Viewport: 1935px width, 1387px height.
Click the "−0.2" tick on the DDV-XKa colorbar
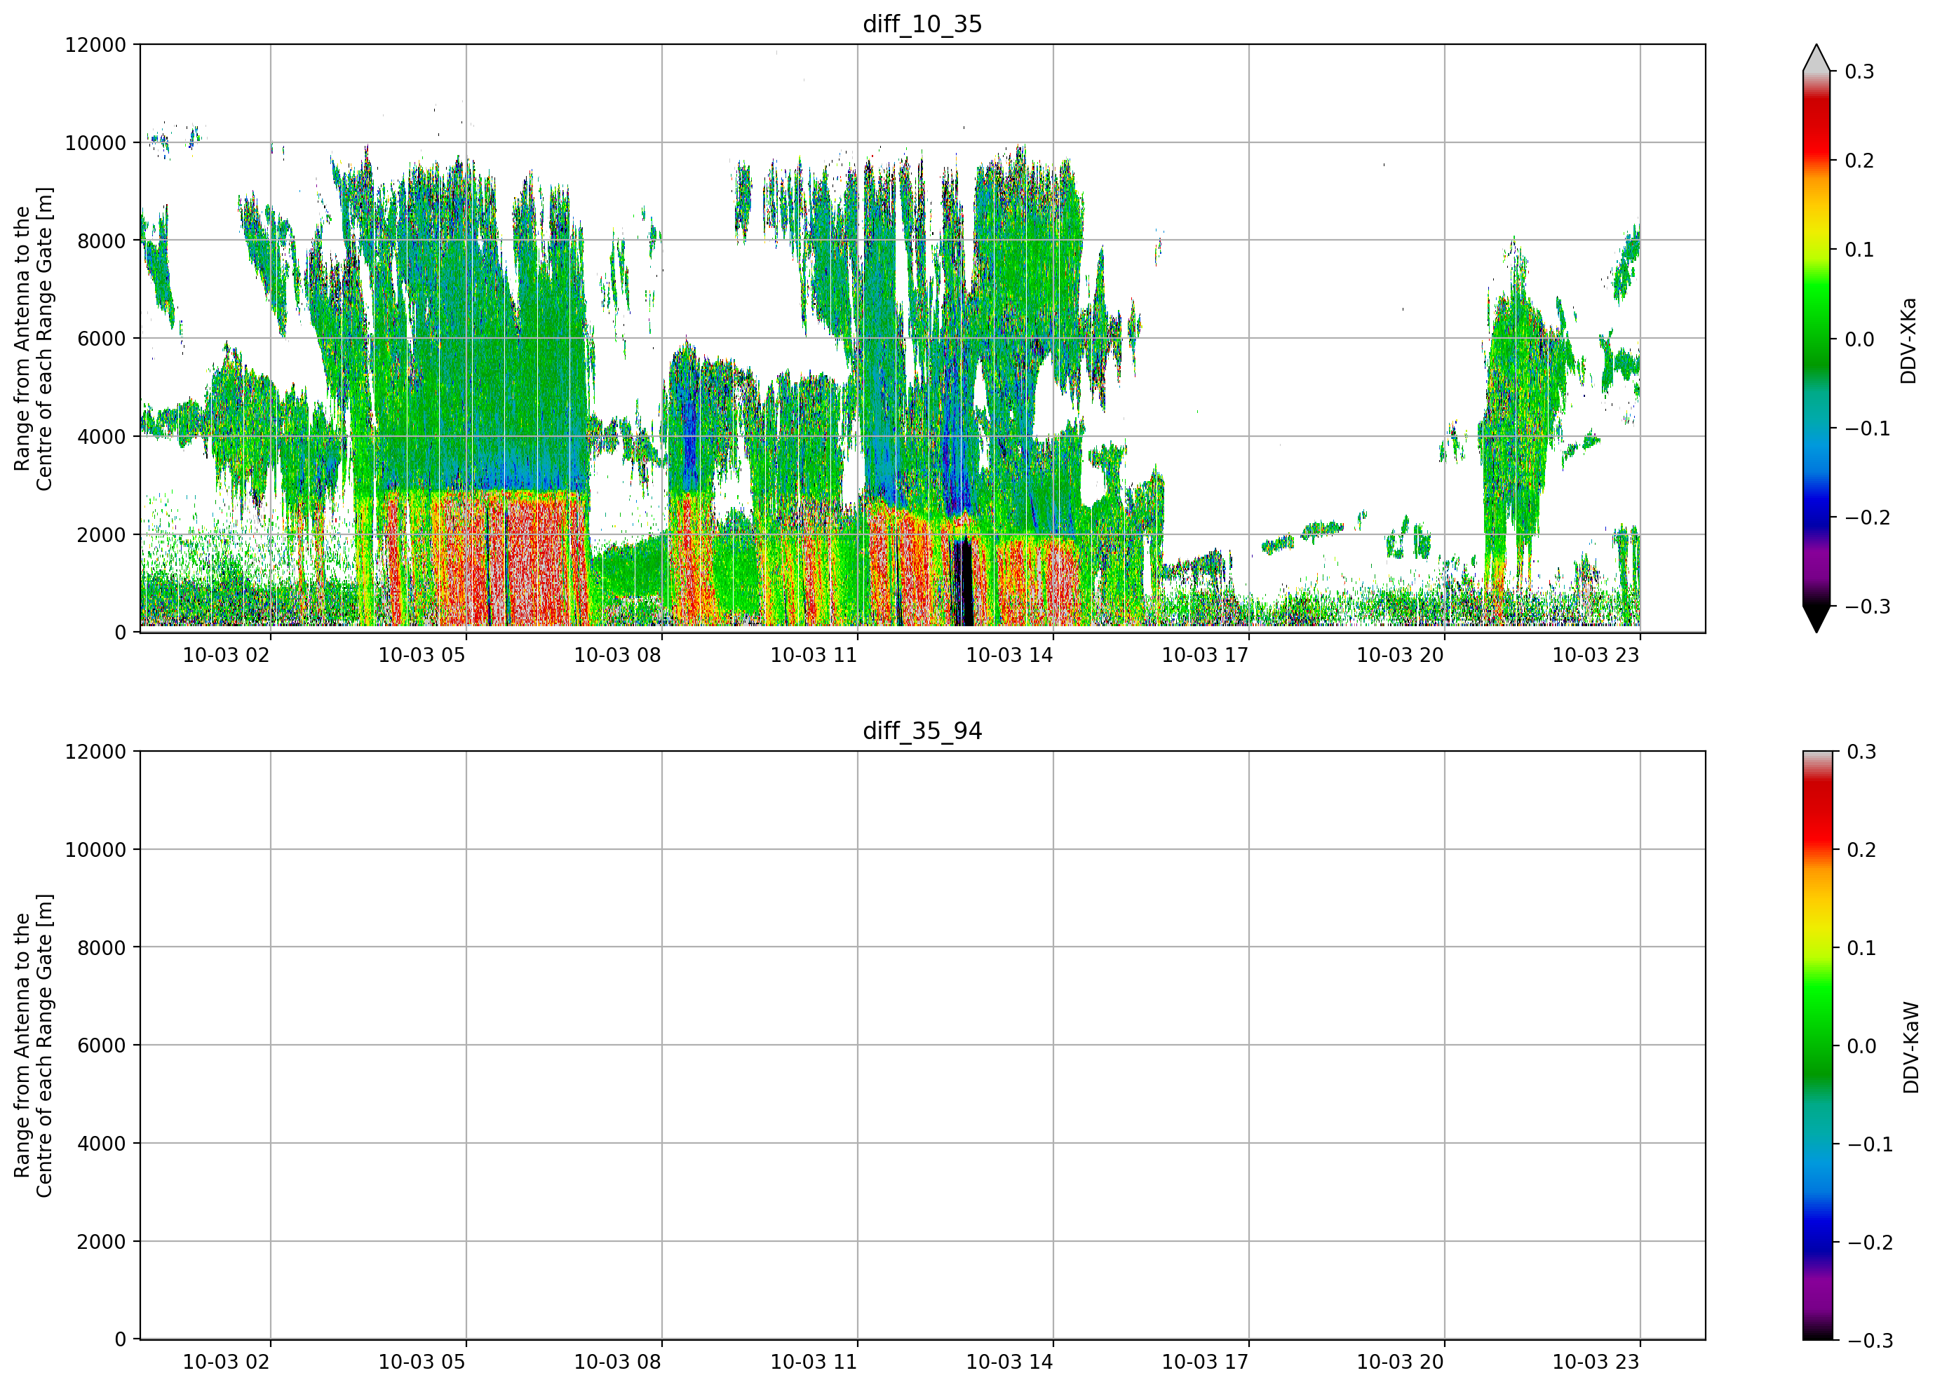pyautogui.click(x=1868, y=519)
